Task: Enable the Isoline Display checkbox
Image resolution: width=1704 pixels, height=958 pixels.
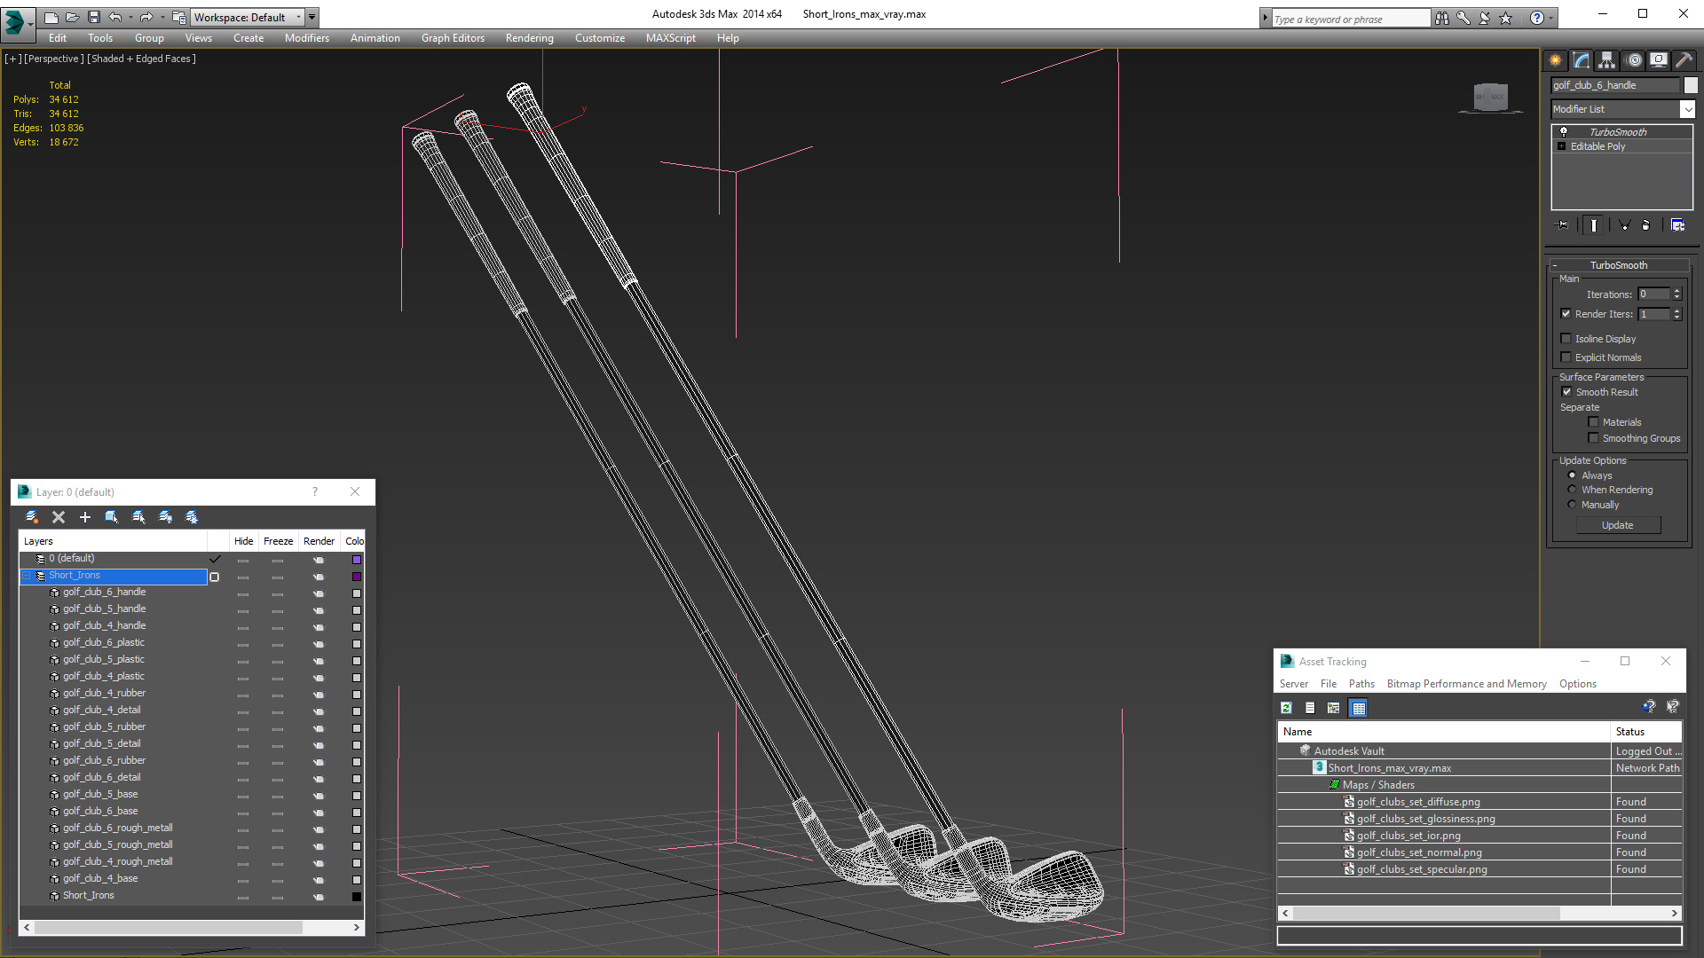Action: (1566, 339)
